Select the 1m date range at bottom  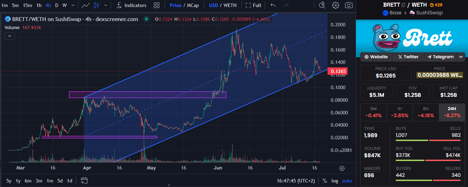(50, 181)
